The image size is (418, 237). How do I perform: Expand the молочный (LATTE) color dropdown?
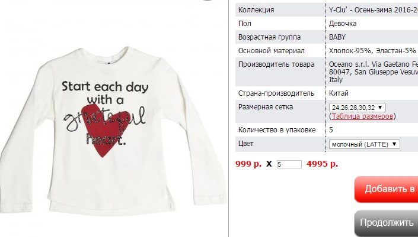[365, 144]
